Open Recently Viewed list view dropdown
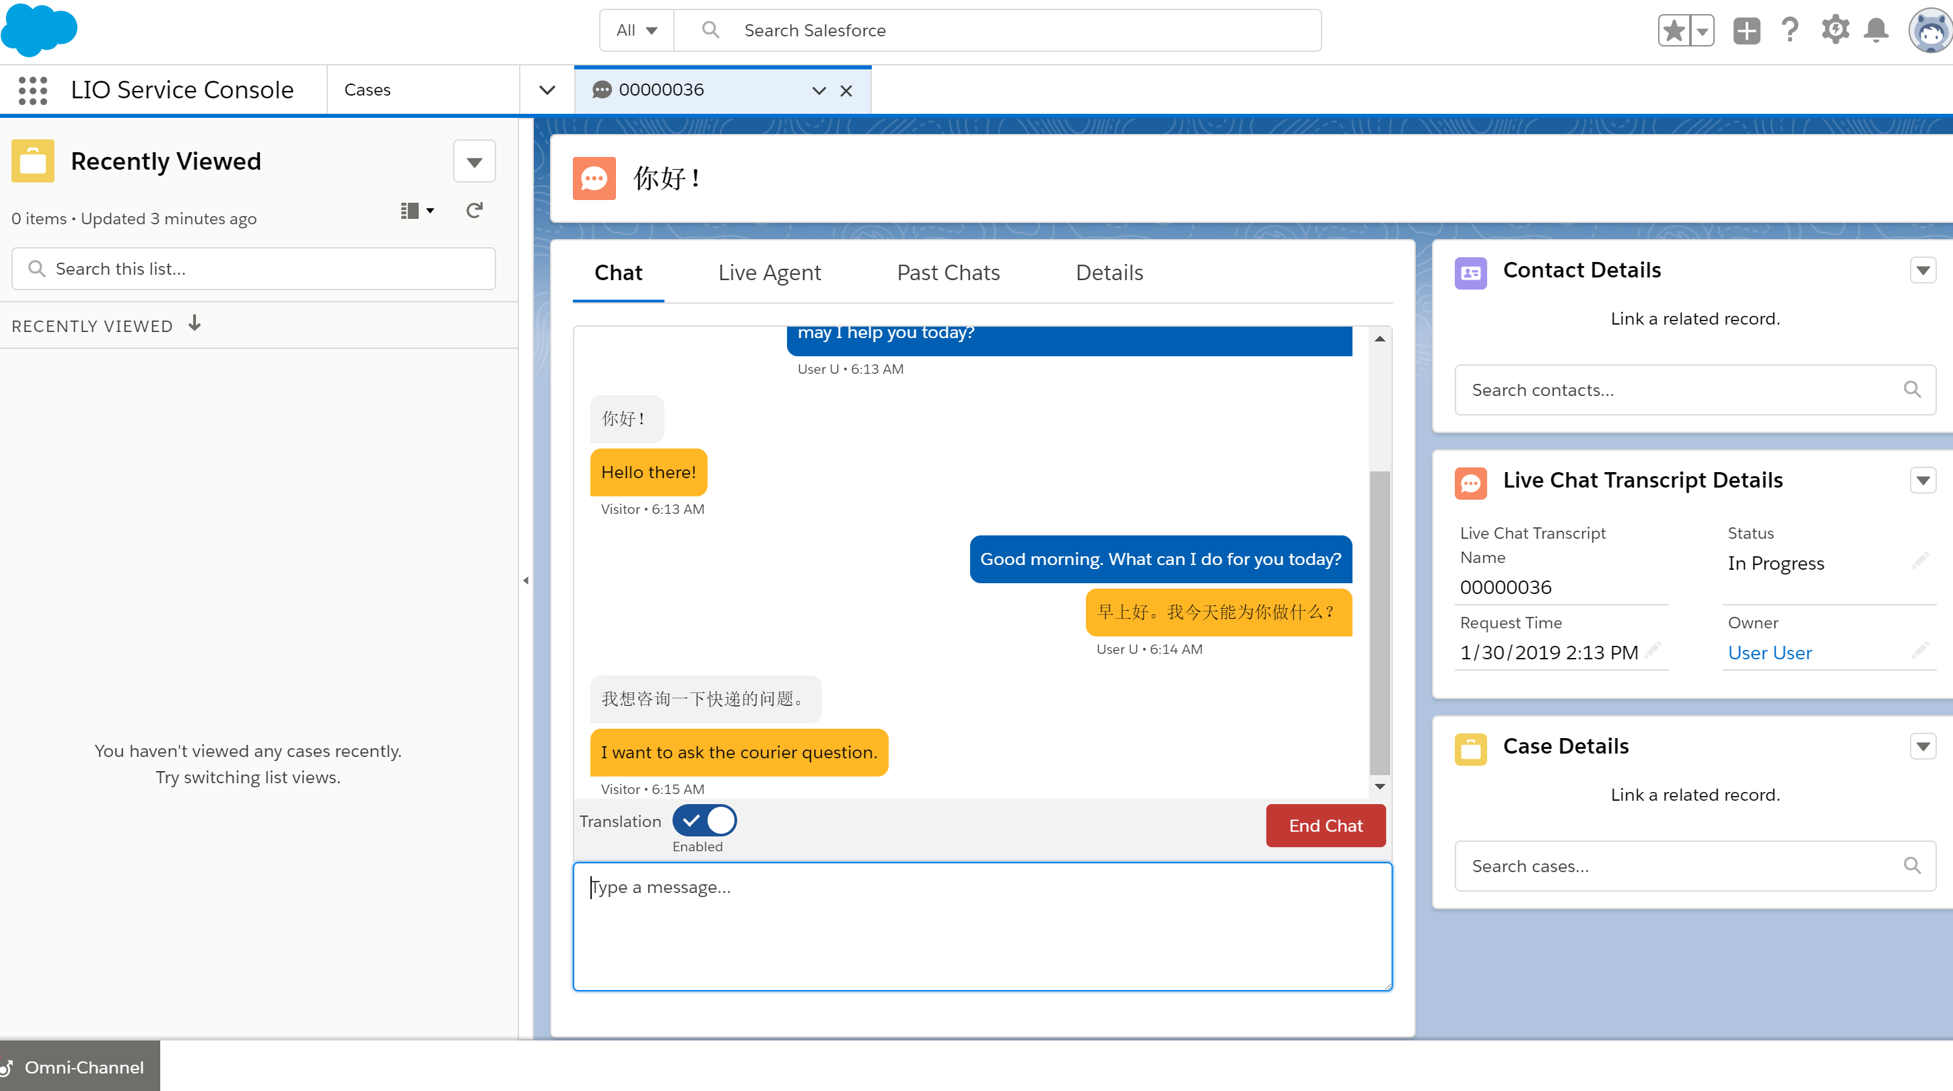 tap(475, 162)
